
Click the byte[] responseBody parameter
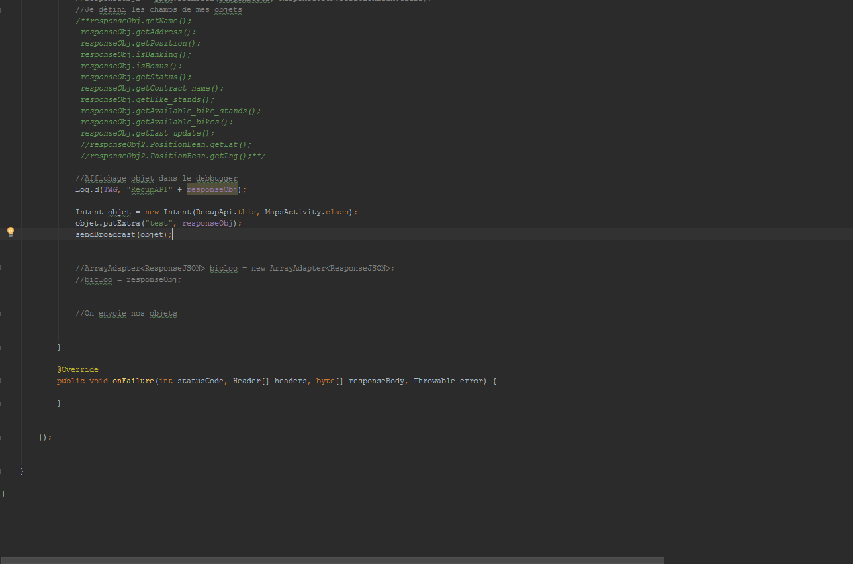361,381
